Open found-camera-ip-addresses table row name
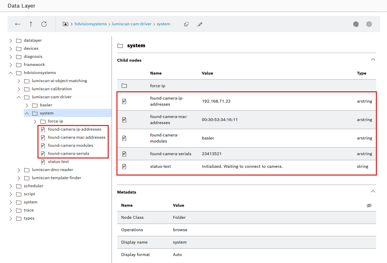 pyautogui.click(x=167, y=101)
